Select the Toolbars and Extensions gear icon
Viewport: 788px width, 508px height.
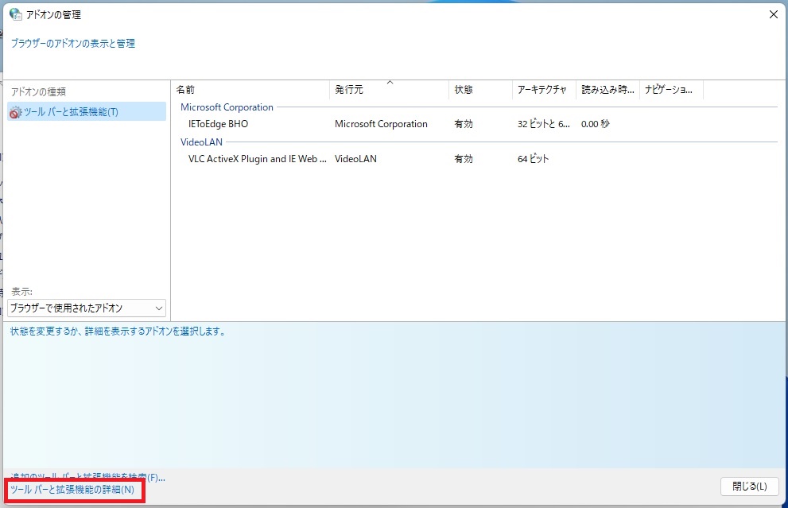pyautogui.click(x=15, y=112)
